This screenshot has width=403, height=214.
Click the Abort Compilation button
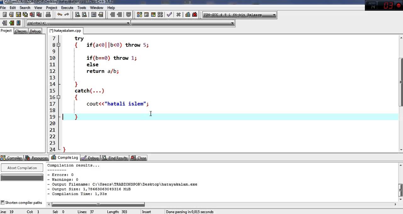[x=22, y=168]
